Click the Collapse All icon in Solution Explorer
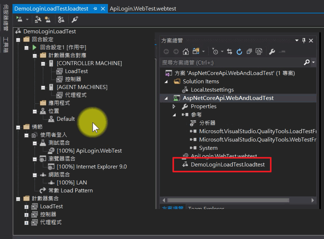The height and width of the screenshot is (239, 324). 249,51
